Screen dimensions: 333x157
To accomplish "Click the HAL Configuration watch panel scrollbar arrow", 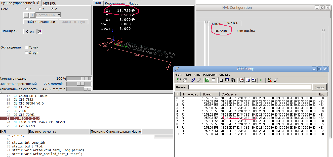I will (x=323, y=30).
